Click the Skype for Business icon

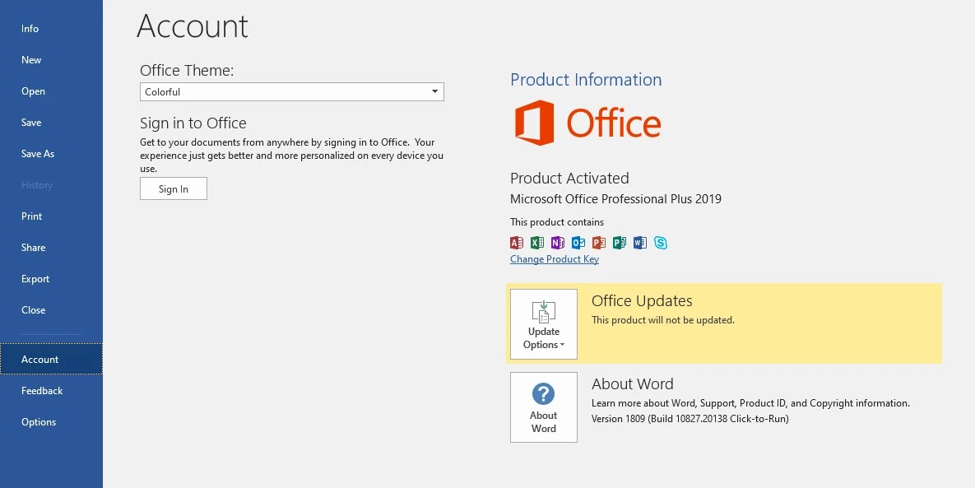click(661, 243)
